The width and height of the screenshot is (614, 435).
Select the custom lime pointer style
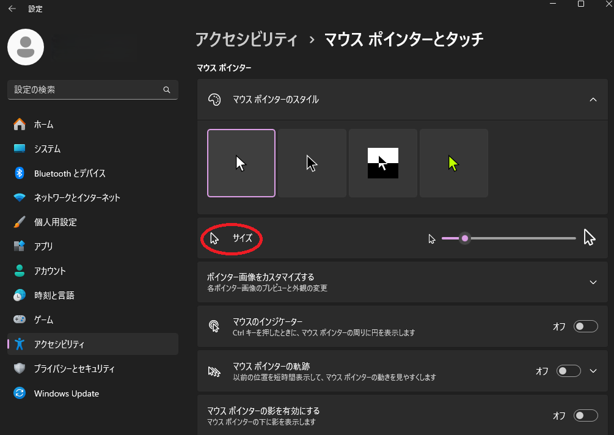pyautogui.click(x=453, y=163)
